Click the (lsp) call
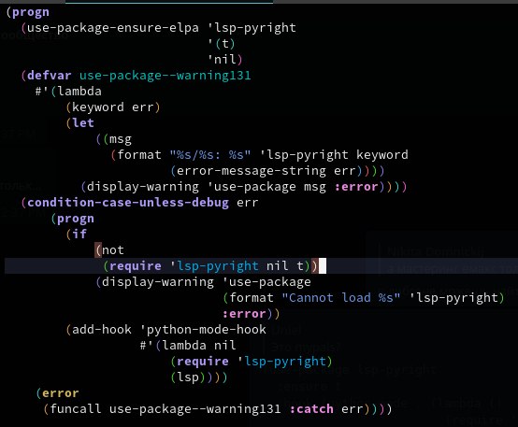The image size is (518, 427). click(x=188, y=377)
